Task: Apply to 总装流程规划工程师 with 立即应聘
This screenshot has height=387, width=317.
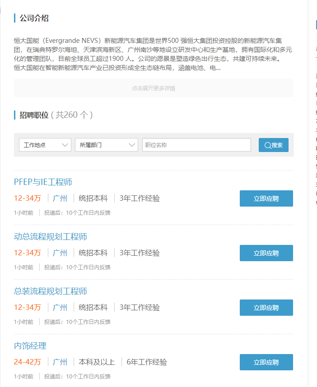Action: pyautogui.click(x=266, y=308)
